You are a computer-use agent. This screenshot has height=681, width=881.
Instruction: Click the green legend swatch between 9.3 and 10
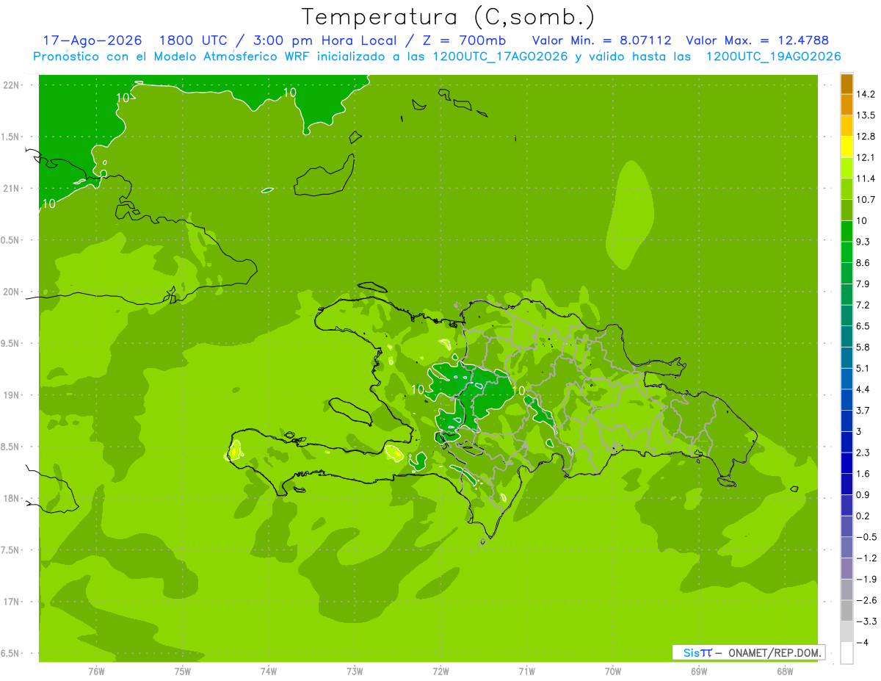[846, 231]
